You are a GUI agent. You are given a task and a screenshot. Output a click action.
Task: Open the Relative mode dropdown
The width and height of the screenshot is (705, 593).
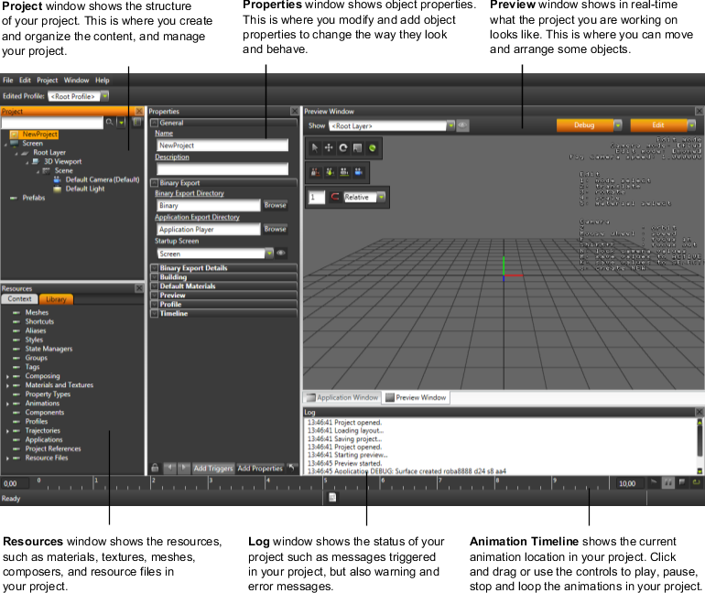pos(381,197)
